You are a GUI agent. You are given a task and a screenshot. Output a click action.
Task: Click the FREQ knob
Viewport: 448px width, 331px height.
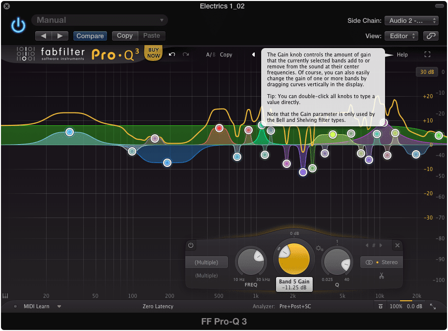pos(251,262)
